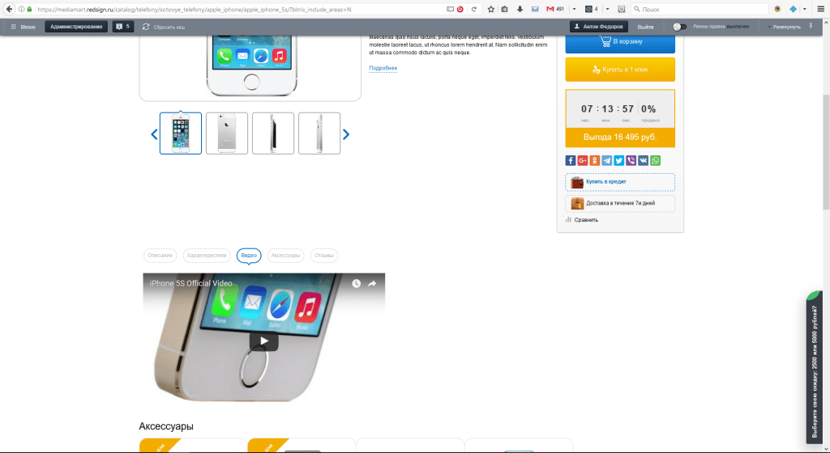The image size is (830, 453).
Task: Open dropdown arrow next to the 4 counter
Action: [607, 9]
